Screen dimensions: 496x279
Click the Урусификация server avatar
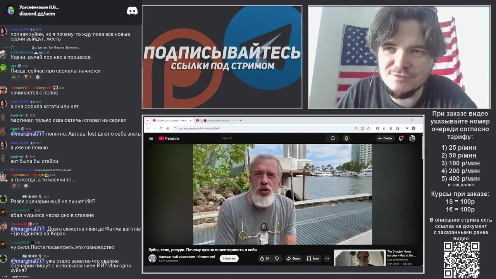pyautogui.click(x=10, y=10)
